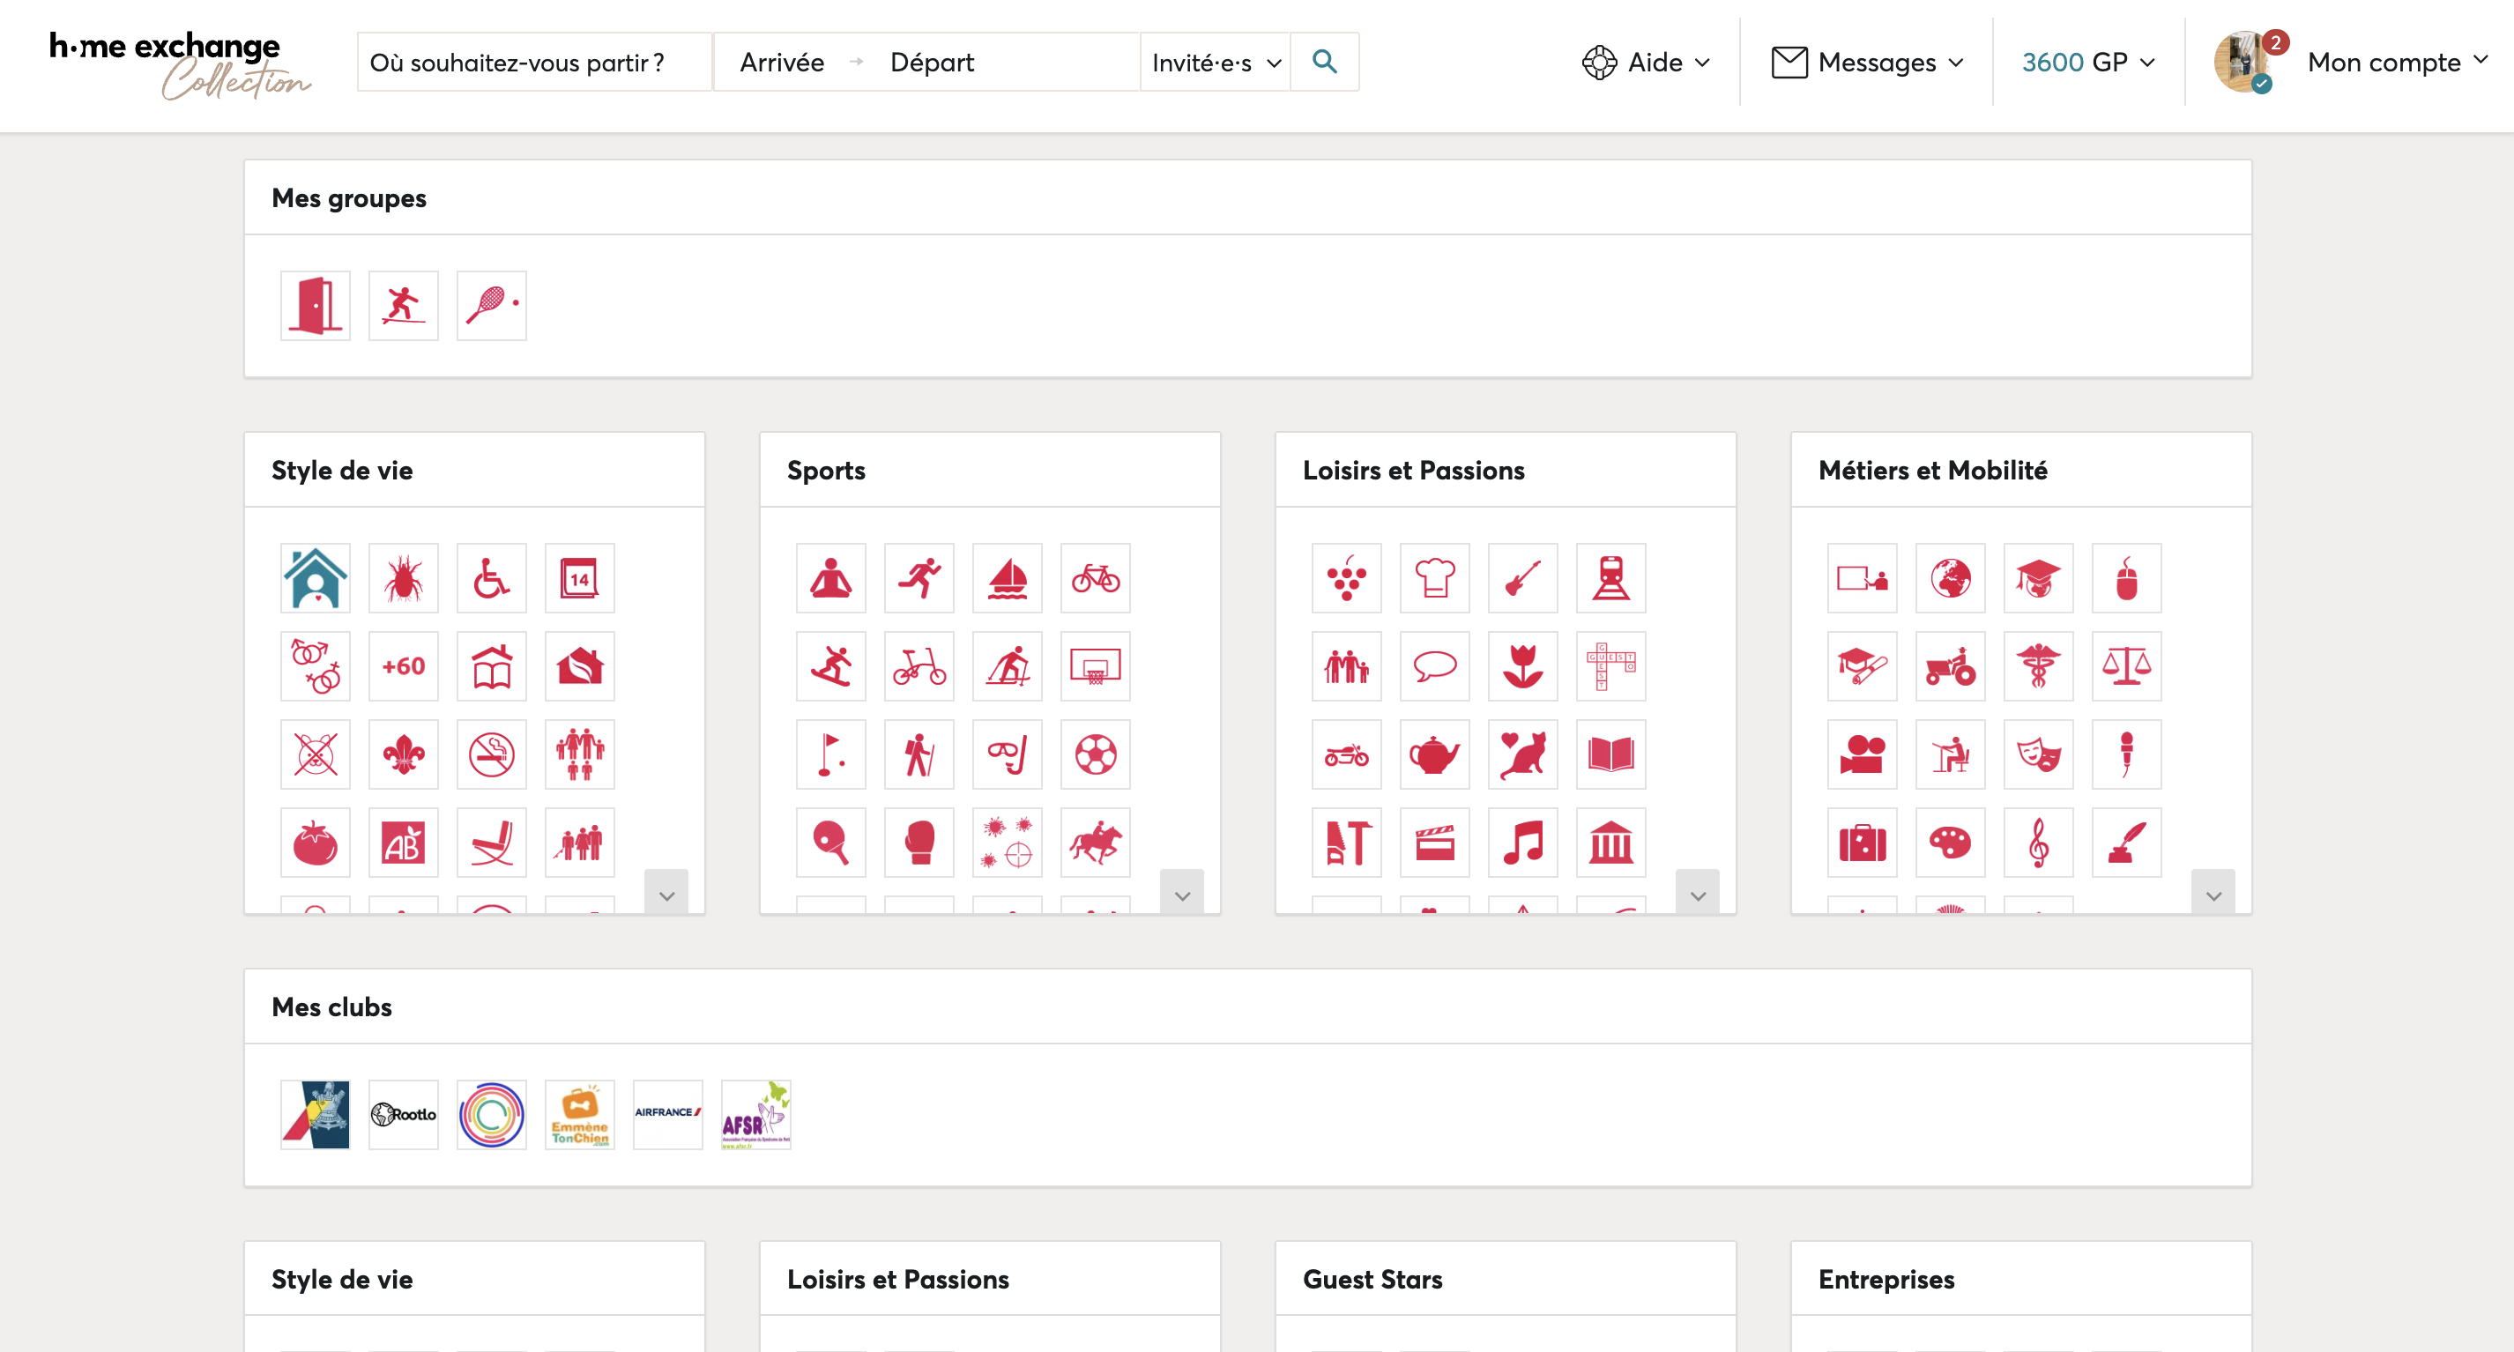Expand the Sports group list
The width and height of the screenshot is (2514, 1352).
coord(1182,895)
